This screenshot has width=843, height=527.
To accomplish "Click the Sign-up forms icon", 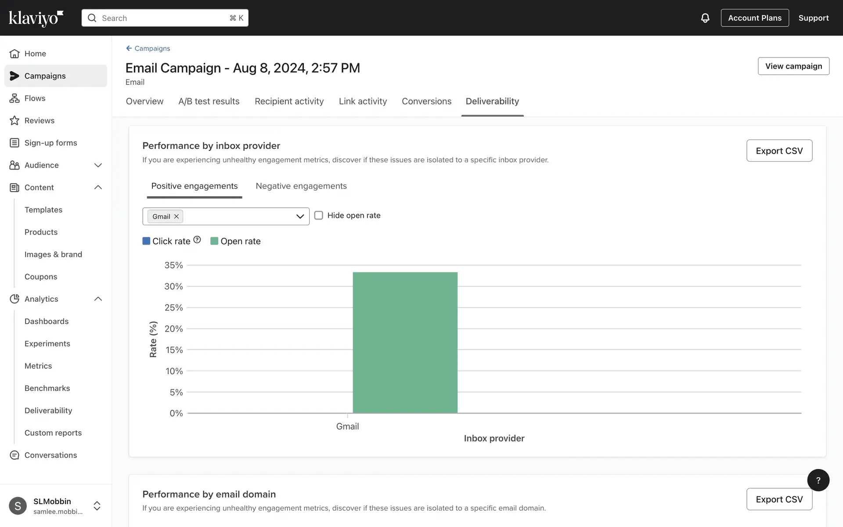I will (x=14, y=143).
